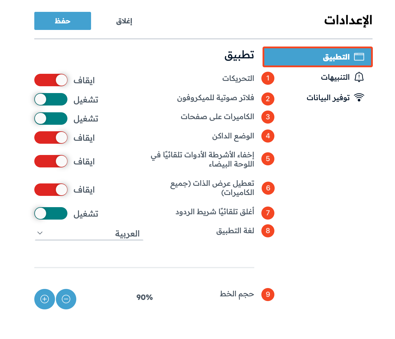Turn on الوضع الداكن toggle

51,137
